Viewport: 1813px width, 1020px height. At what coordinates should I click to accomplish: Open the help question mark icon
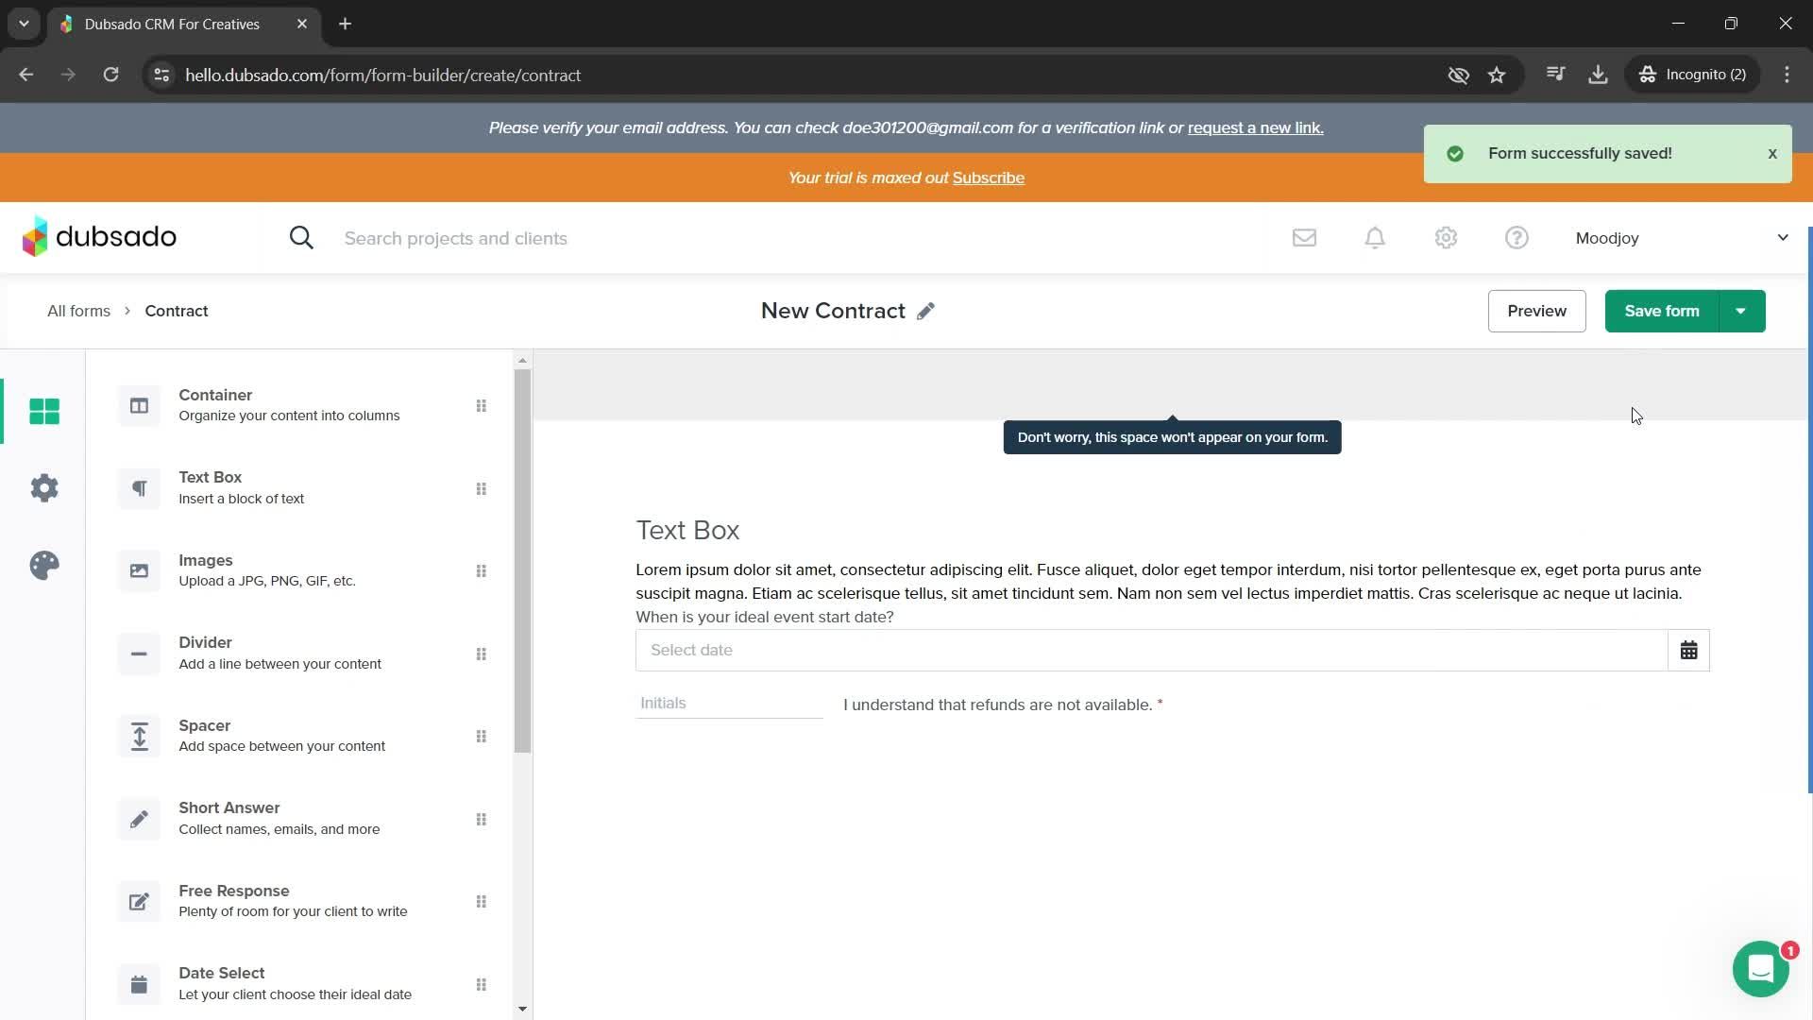pos(1516,238)
